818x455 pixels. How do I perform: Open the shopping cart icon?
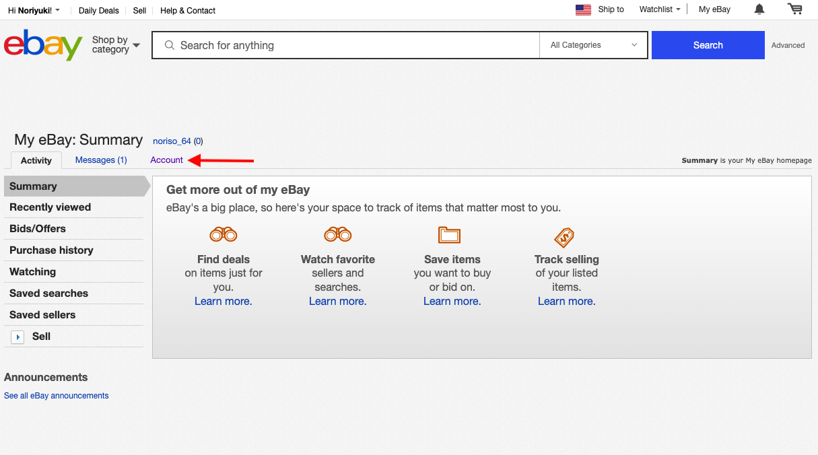click(795, 9)
